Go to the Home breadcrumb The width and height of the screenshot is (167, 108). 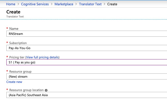(11, 4)
